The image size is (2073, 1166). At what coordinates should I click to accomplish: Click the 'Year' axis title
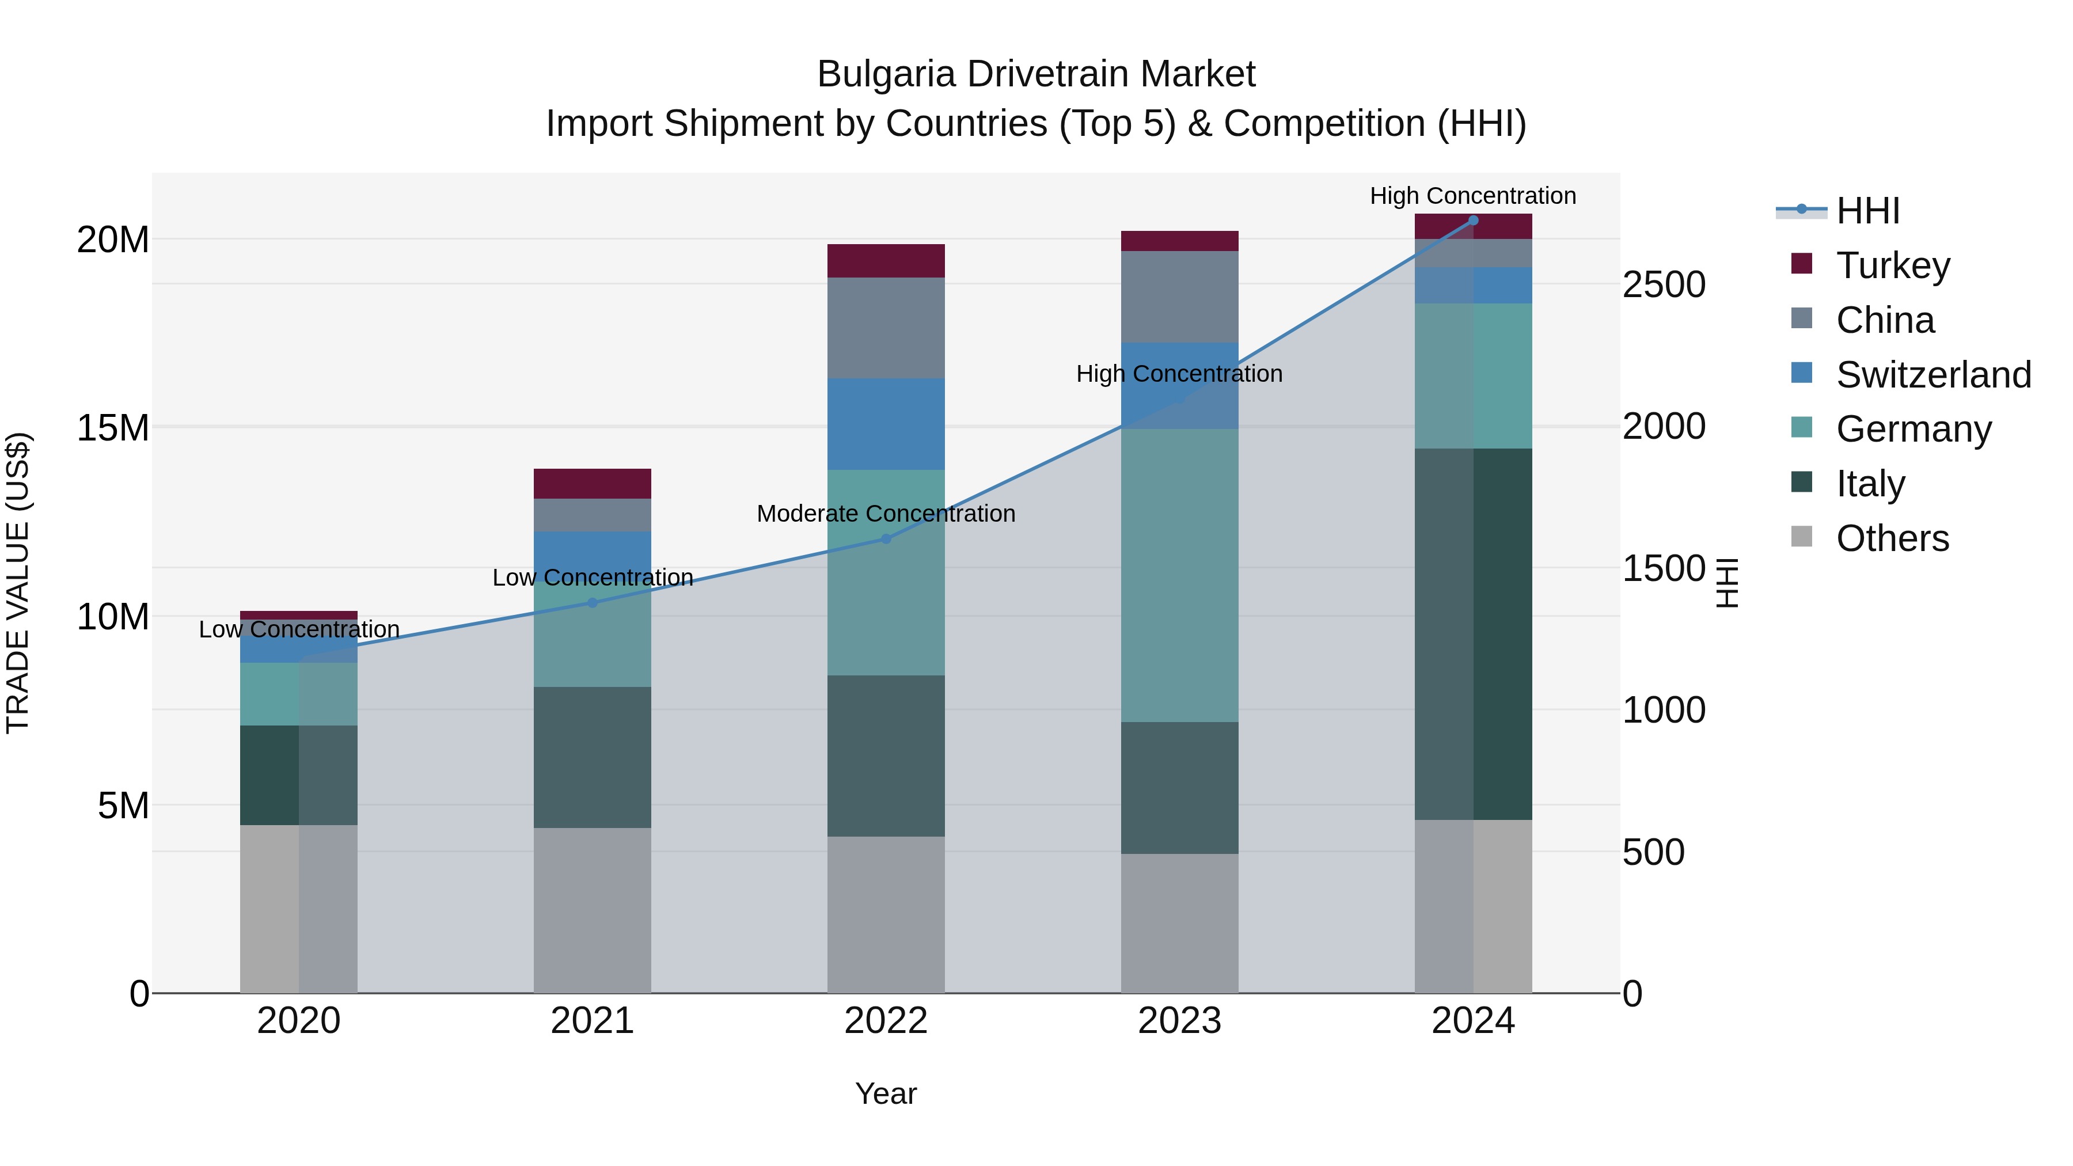[886, 1095]
